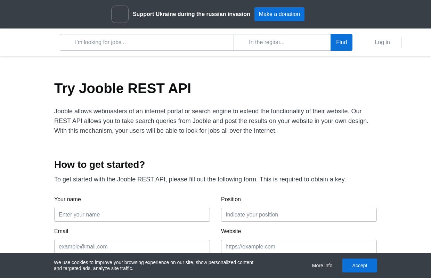
Task: Click the square icon beside Support Ukraine text
Action: pyautogui.click(x=120, y=14)
